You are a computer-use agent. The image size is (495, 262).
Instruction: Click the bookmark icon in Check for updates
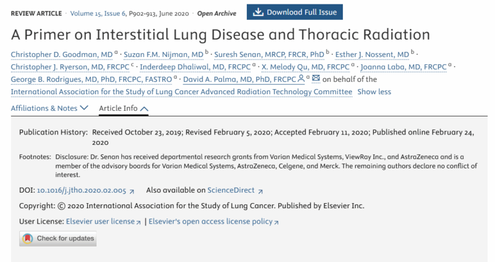click(27, 238)
